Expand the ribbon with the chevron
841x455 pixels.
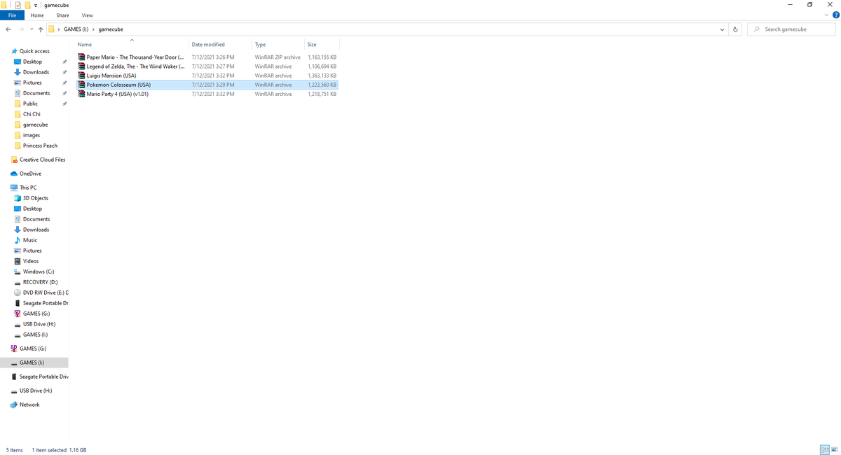coord(826,15)
